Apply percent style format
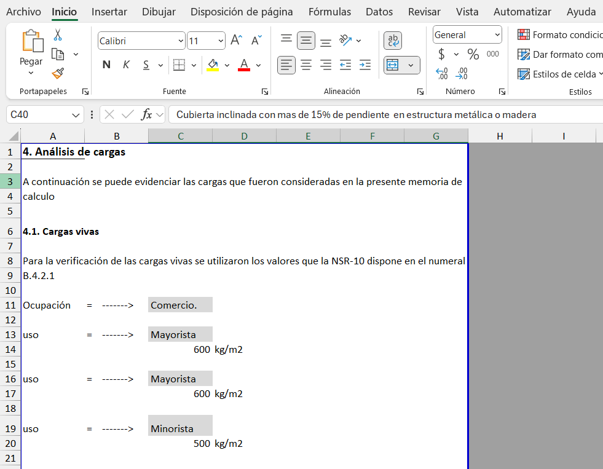Image resolution: width=603 pixels, height=469 pixels. pos(473,54)
